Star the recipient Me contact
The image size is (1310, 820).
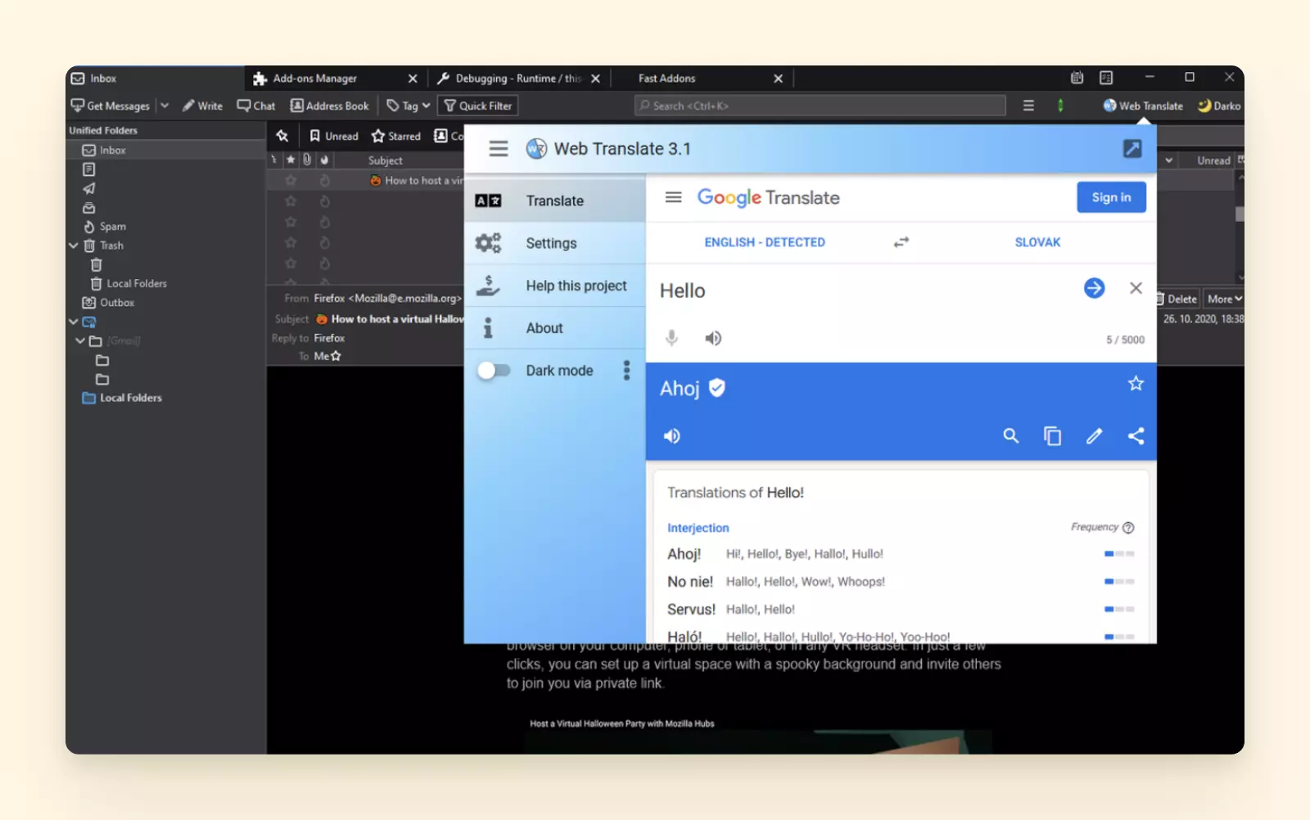(x=336, y=356)
